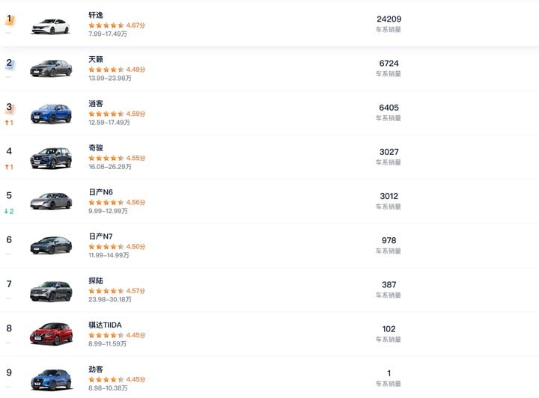The height and width of the screenshot is (398, 539).
Task: Select the 奇骏 SUV picture
Action: coord(51,158)
